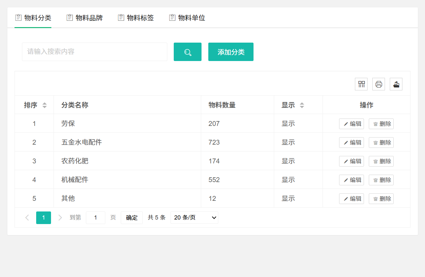Screen dimensions: 425x277
Task: Go to previous page arrow
Action: pyautogui.click(x=27, y=218)
